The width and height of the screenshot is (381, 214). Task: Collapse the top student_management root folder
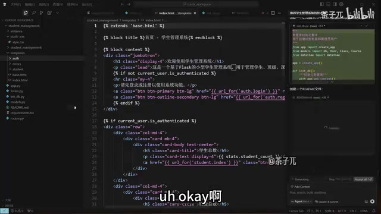tap(24, 26)
